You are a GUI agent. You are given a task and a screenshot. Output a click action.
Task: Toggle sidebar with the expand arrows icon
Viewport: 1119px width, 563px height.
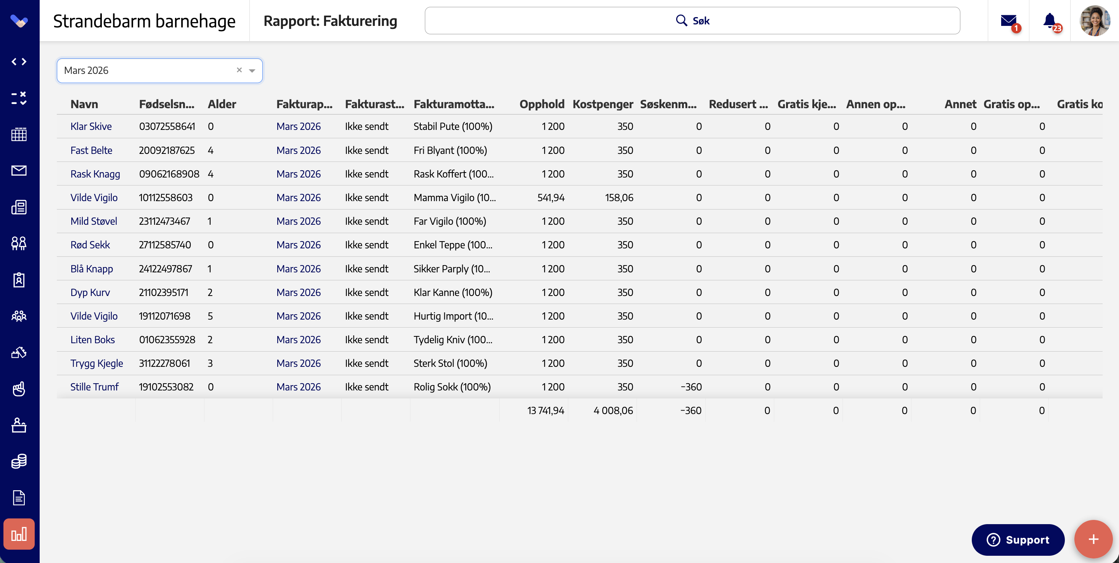coord(19,62)
